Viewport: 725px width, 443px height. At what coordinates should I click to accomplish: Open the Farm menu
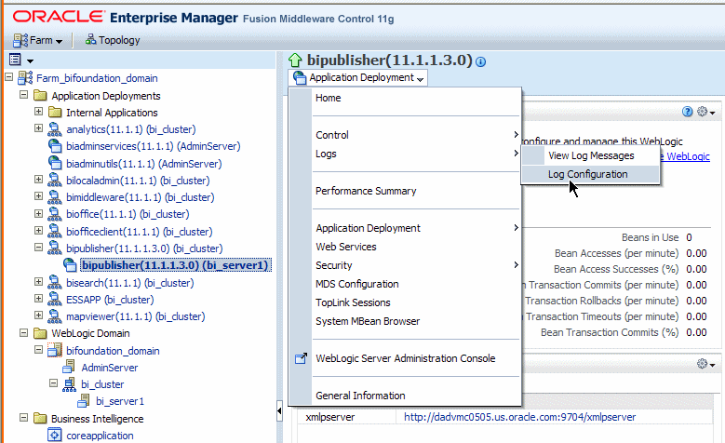click(x=37, y=41)
